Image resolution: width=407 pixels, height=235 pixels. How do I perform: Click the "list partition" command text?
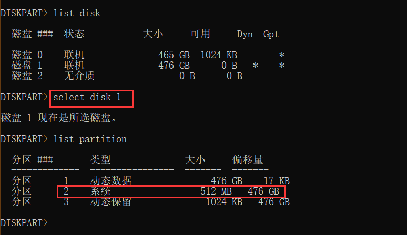point(90,139)
